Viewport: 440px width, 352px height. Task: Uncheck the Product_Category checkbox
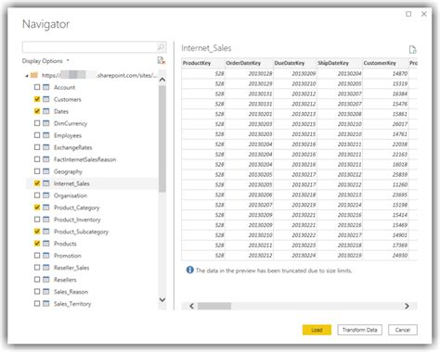coord(37,207)
